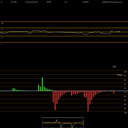Click the MR panel label
This screenshot has height=128, width=128.
coord(114,67)
